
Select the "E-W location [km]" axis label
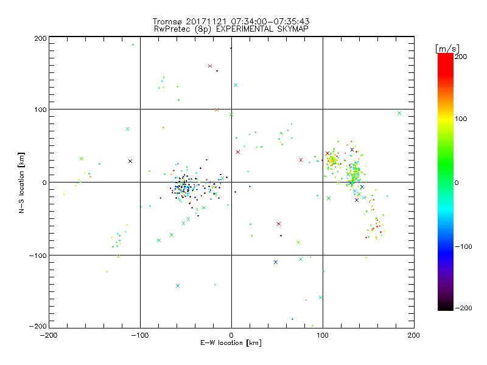[x=231, y=343]
